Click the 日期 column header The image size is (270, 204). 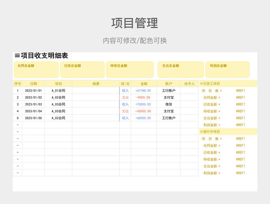[x=33, y=84]
